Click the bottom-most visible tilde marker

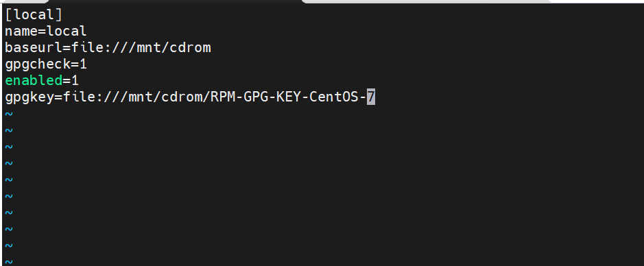coord(9,261)
